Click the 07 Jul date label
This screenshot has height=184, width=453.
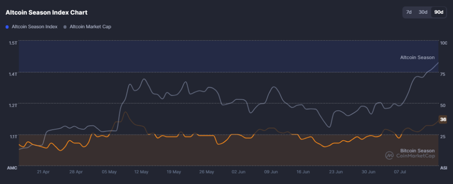coord(400,172)
